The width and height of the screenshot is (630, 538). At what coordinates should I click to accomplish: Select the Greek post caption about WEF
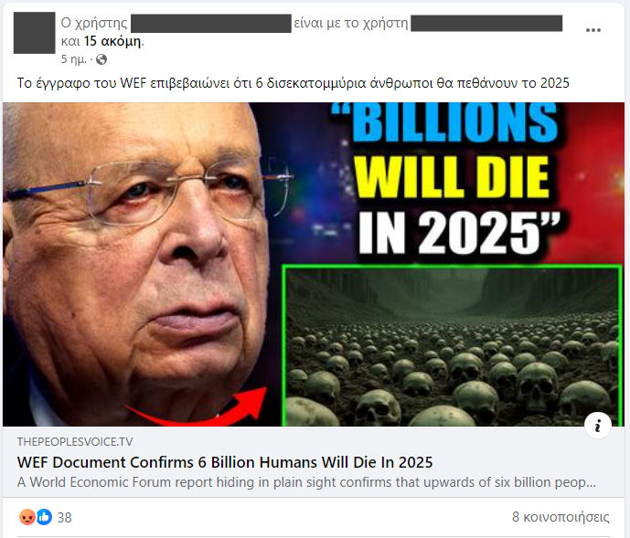[x=293, y=83]
